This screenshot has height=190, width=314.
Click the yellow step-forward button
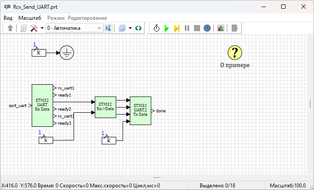click(x=176, y=28)
